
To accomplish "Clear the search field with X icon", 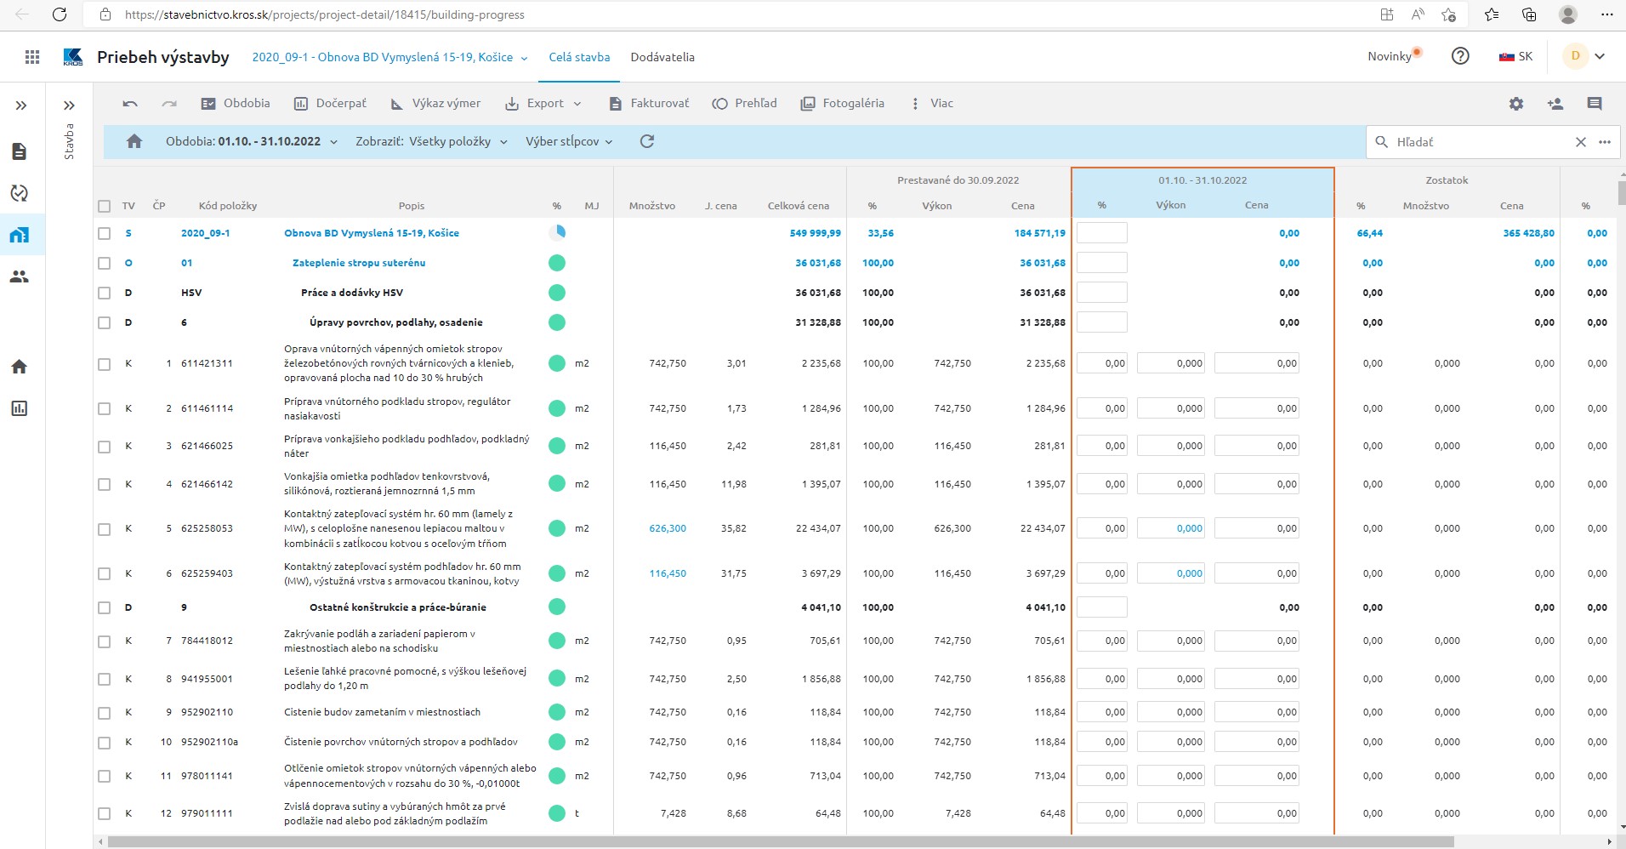I will (x=1580, y=142).
